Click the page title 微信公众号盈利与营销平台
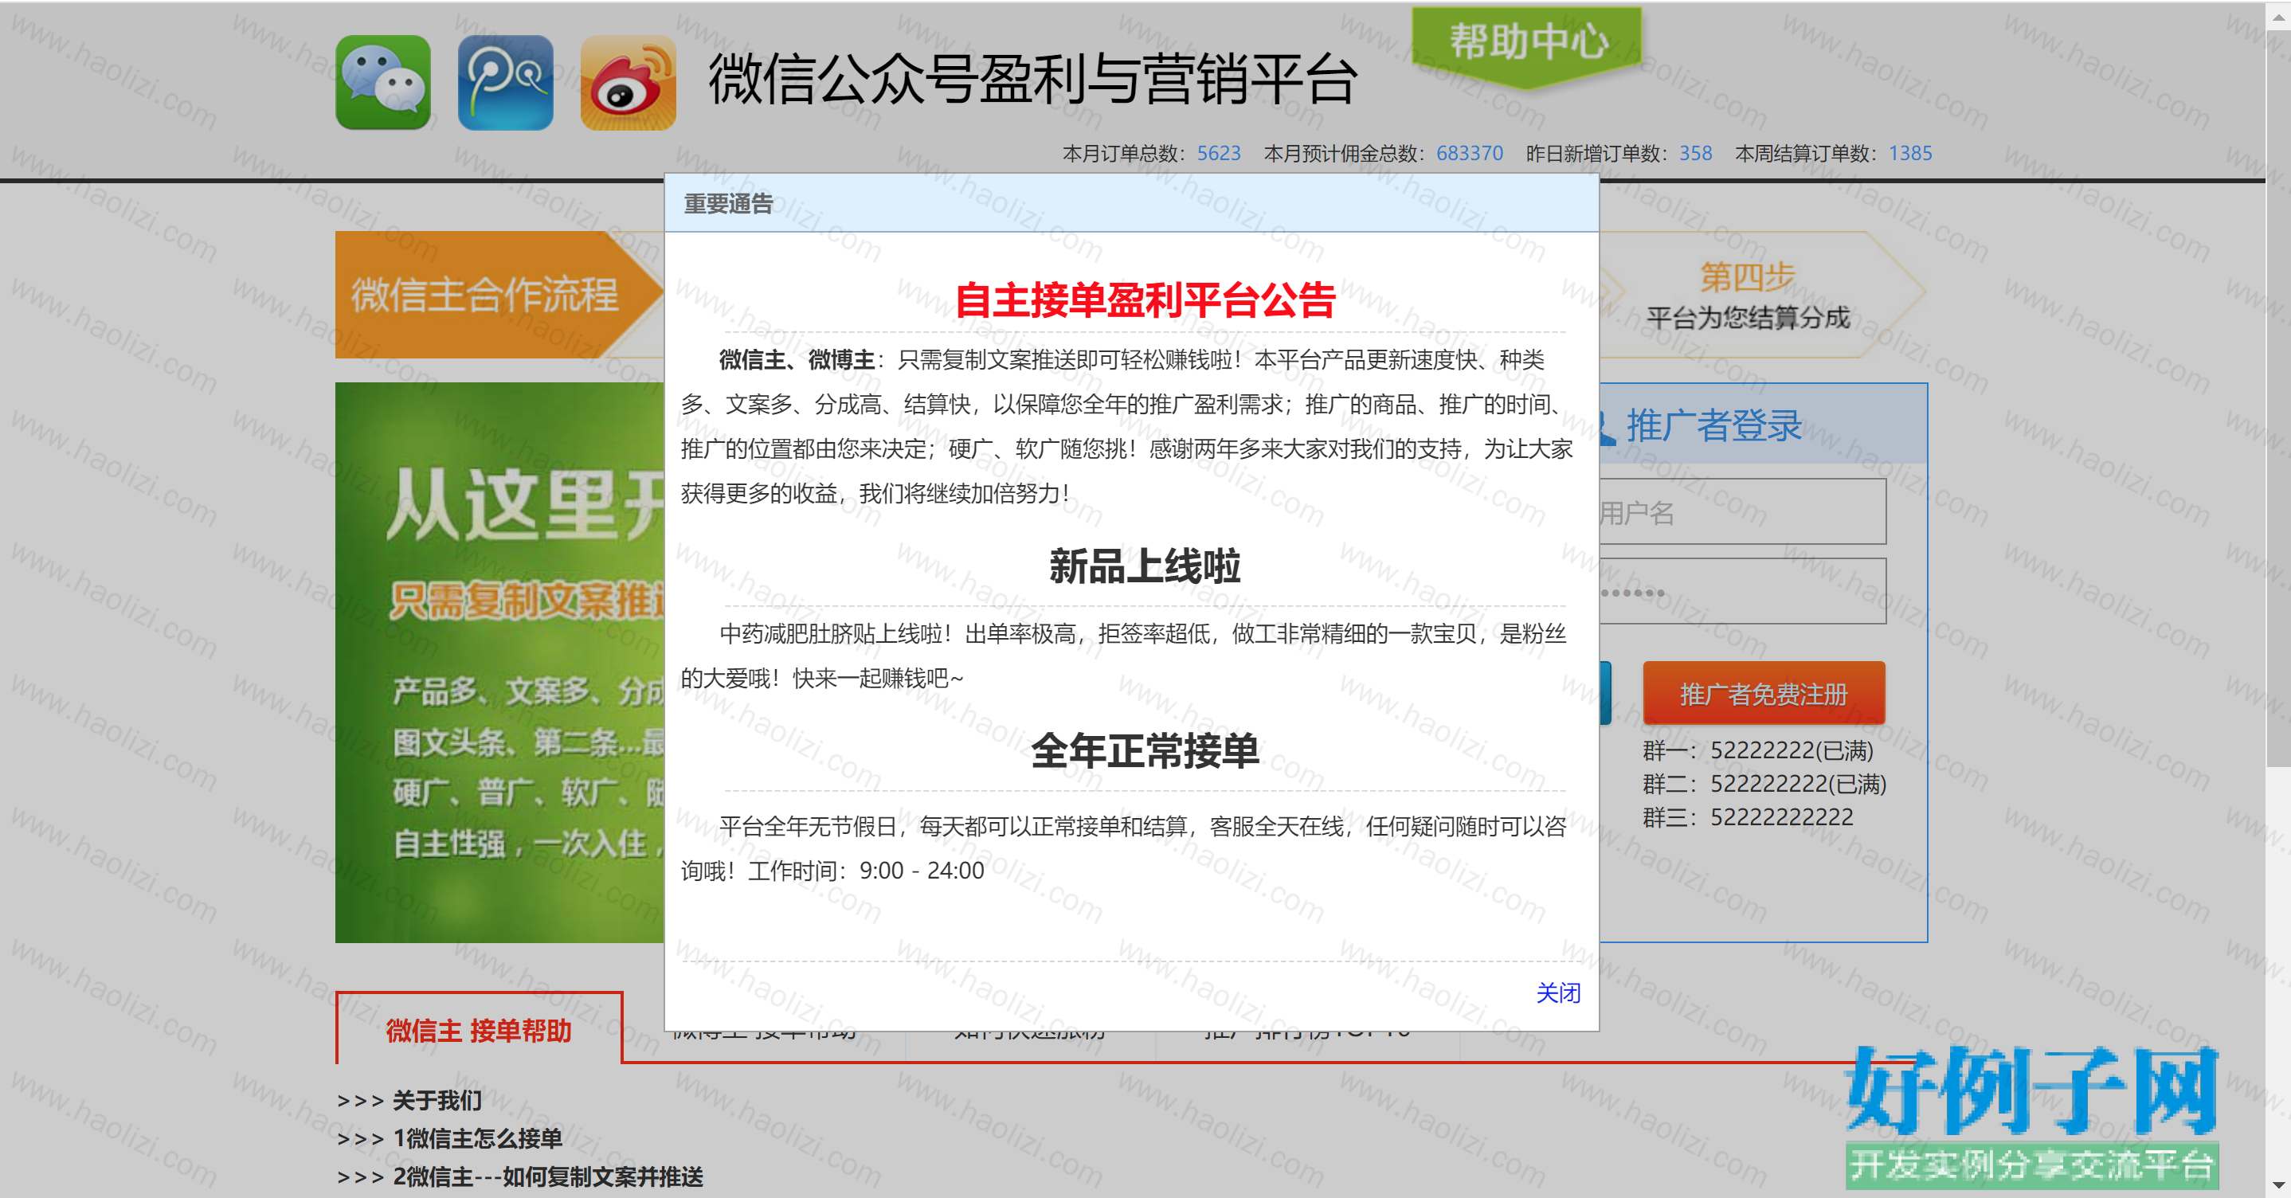Image resolution: width=2291 pixels, height=1198 pixels. click(x=1032, y=79)
